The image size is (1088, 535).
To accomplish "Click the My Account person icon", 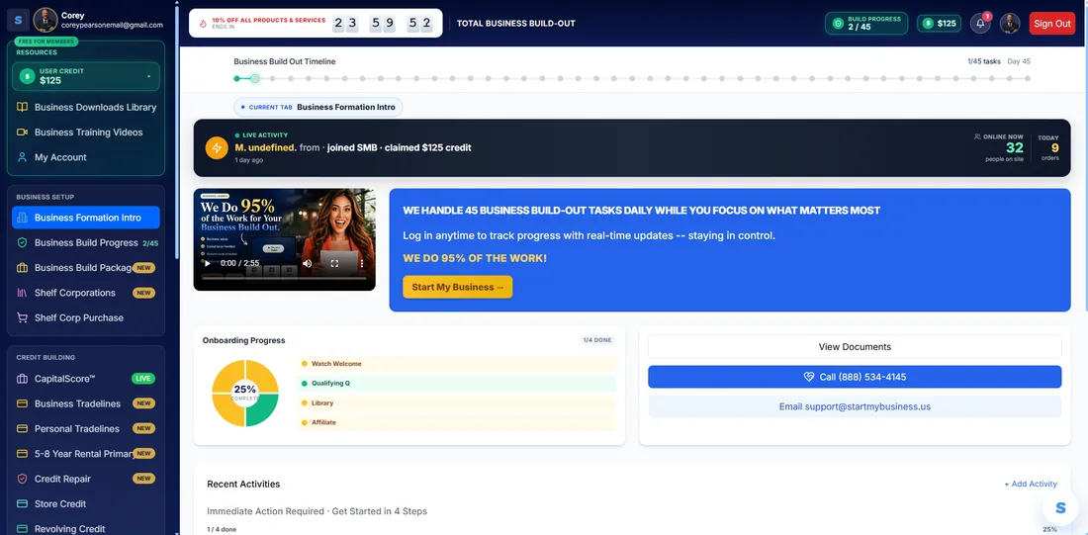I will (22, 157).
